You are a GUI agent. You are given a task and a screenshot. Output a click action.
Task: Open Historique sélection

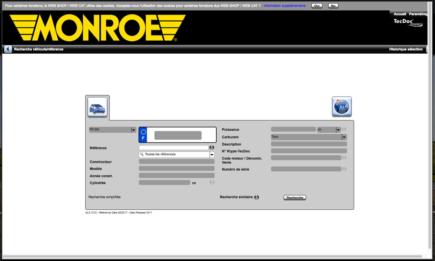[x=406, y=49]
